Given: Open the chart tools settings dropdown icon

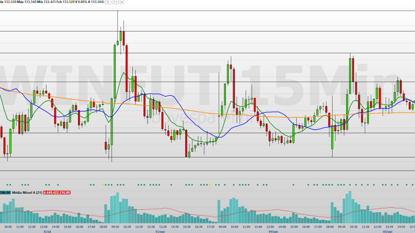Looking at the screenshot, I should click(x=108, y=2).
